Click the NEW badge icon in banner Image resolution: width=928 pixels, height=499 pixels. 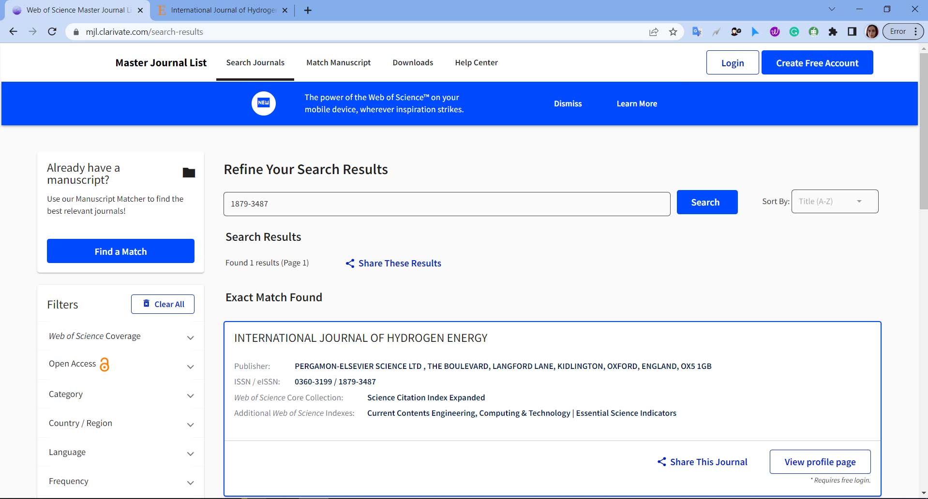264,103
